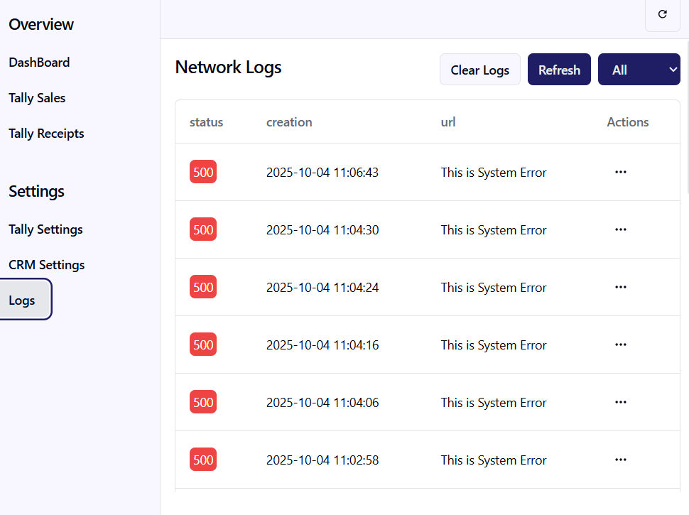Open actions menu for 11:04:24 log
The height and width of the screenshot is (515, 689).
[620, 287]
